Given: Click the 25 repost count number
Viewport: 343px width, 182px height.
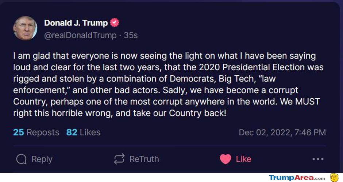Looking at the screenshot, I should pyautogui.click(x=19, y=132).
